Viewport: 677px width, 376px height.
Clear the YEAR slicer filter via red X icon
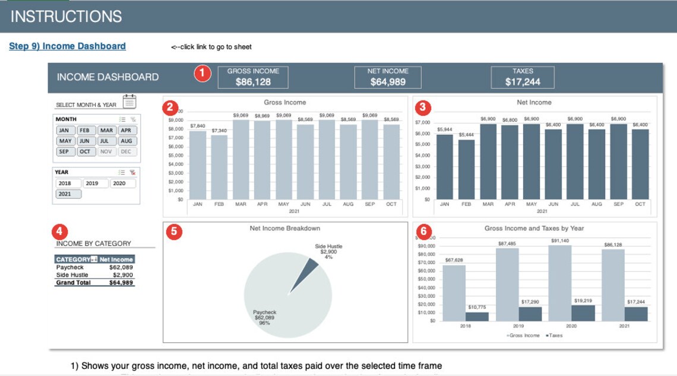tap(132, 173)
